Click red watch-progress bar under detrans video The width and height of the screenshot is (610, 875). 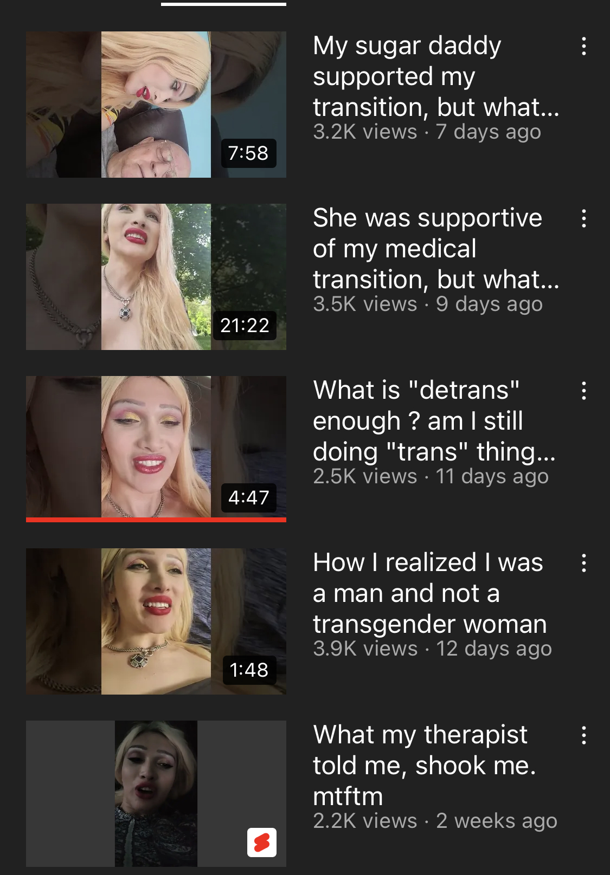pos(156,520)
